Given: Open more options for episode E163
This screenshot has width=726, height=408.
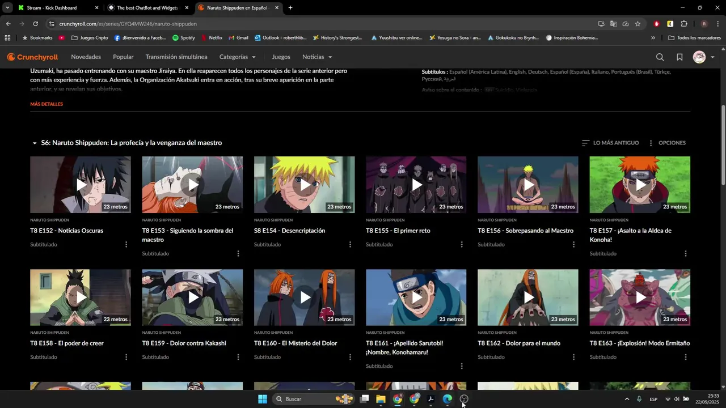Looking at the screenshot, I should pyautogui.click(x=686, y=357).
